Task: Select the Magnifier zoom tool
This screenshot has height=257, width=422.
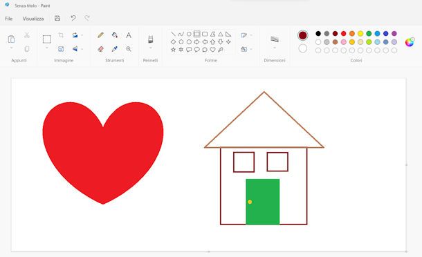Action: (129, 49)
